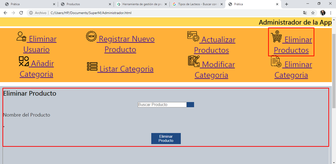Click the browser forward arrow
Screen dimensions: 336x164
[x=13, y=13]
